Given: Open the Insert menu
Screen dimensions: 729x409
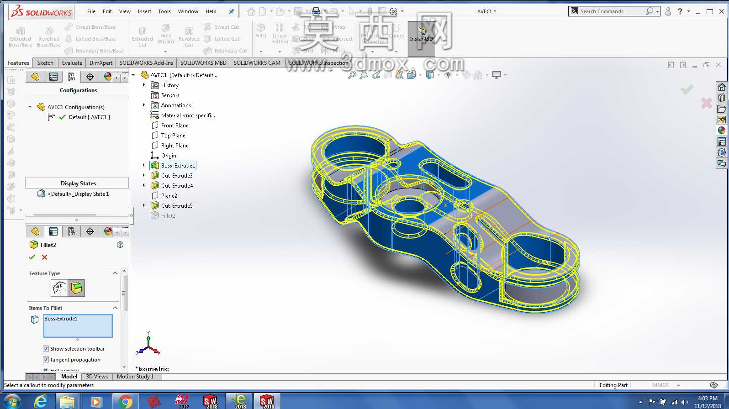Looking at the screenshot, I should (144, 11).
